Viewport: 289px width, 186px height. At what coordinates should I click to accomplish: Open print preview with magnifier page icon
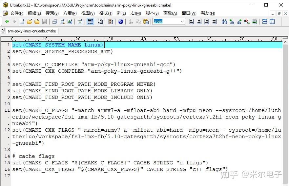[62, 22]
